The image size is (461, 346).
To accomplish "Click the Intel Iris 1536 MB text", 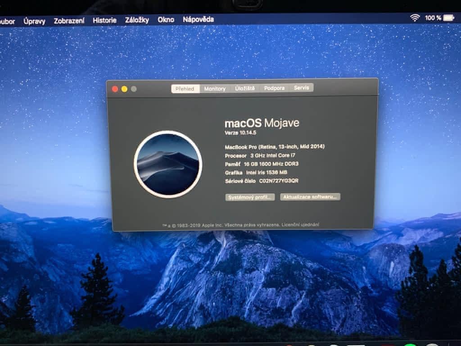I will coord(267,173).
